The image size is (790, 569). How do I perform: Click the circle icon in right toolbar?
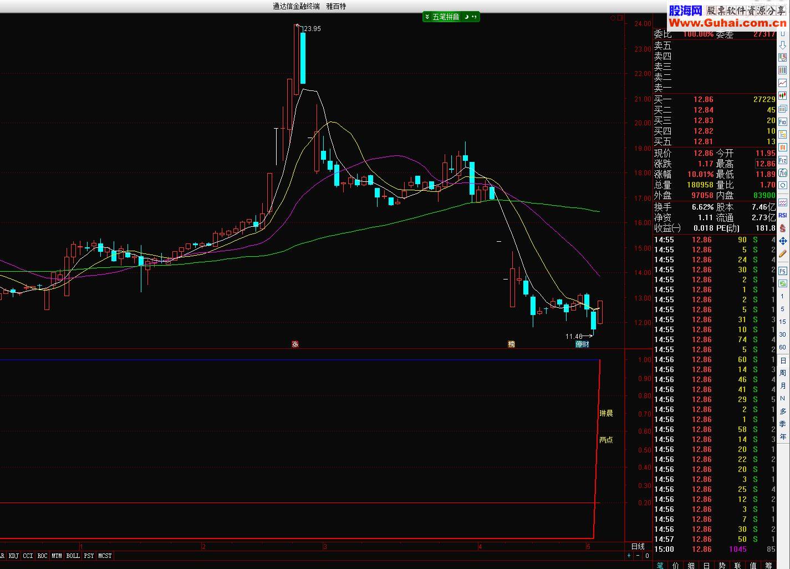783,185
